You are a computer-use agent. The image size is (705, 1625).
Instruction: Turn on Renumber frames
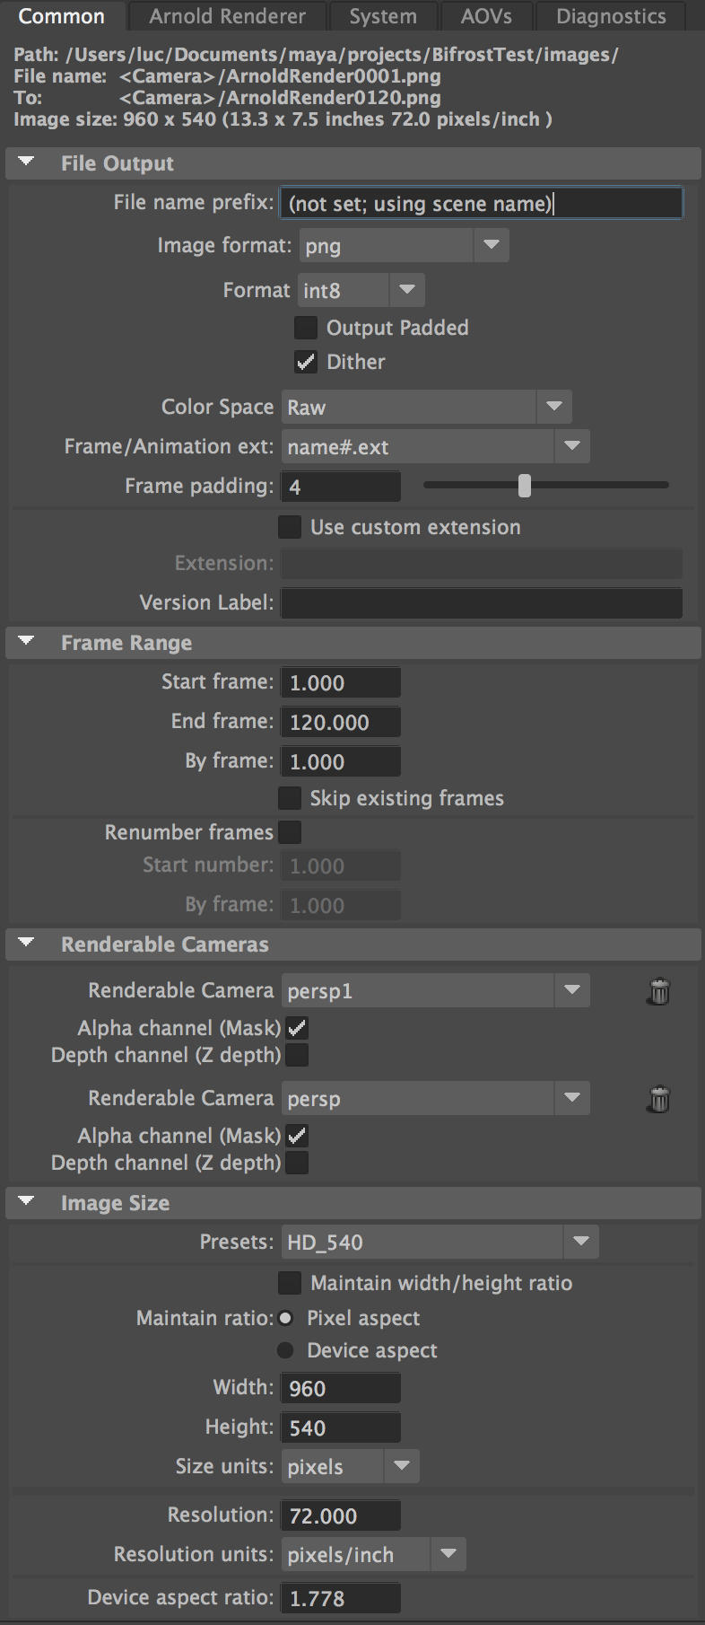(290, 832)
